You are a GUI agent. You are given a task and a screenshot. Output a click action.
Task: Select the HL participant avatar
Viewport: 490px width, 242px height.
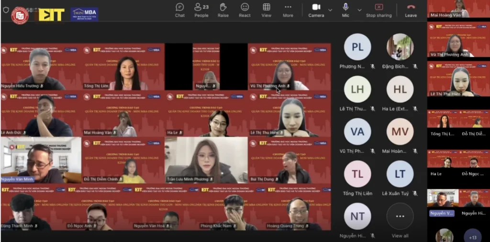(x=400, y=89)
